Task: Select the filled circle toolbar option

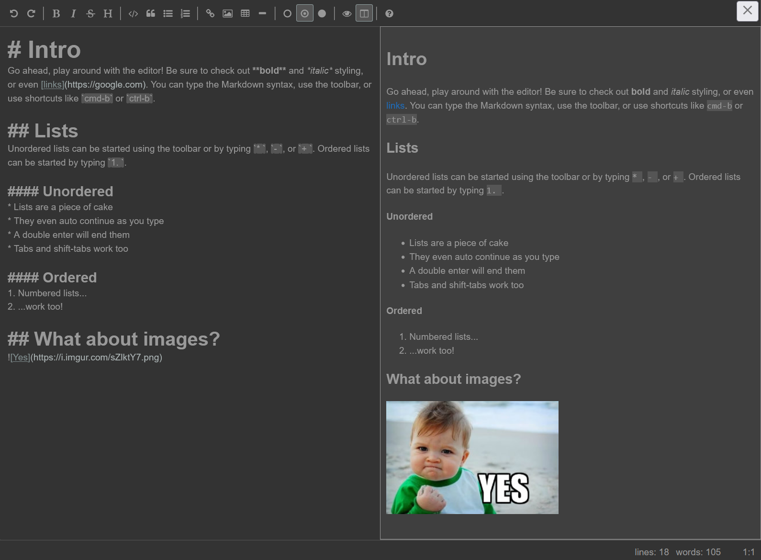Action: point(322,13)
